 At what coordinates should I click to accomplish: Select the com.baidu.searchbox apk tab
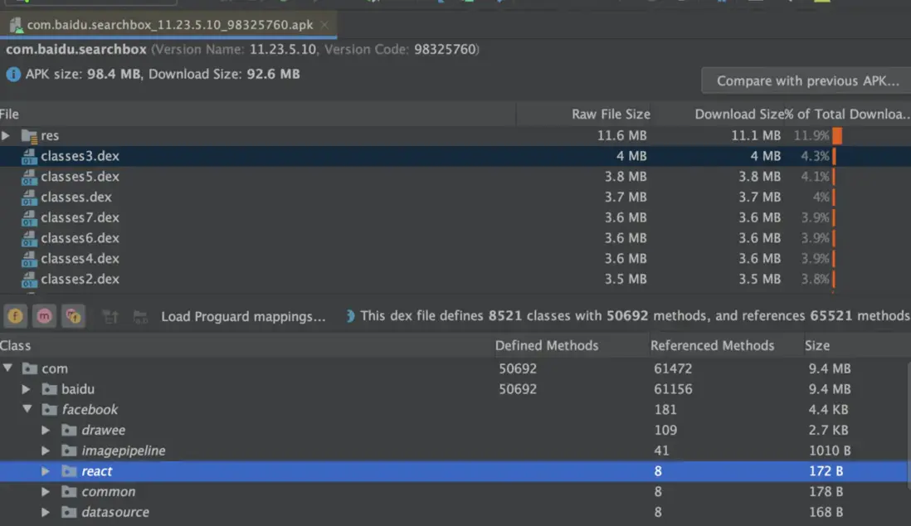point(169,25)
